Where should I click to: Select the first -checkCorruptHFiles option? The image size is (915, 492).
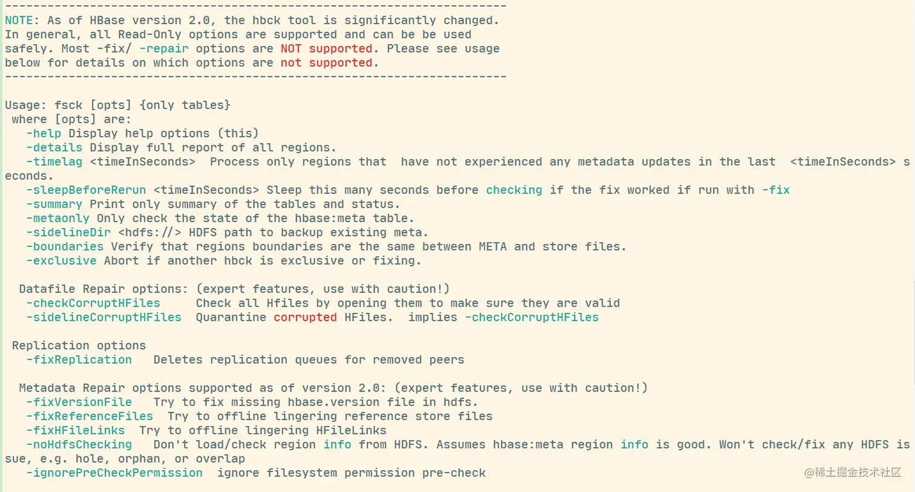(x=93, y=303)
